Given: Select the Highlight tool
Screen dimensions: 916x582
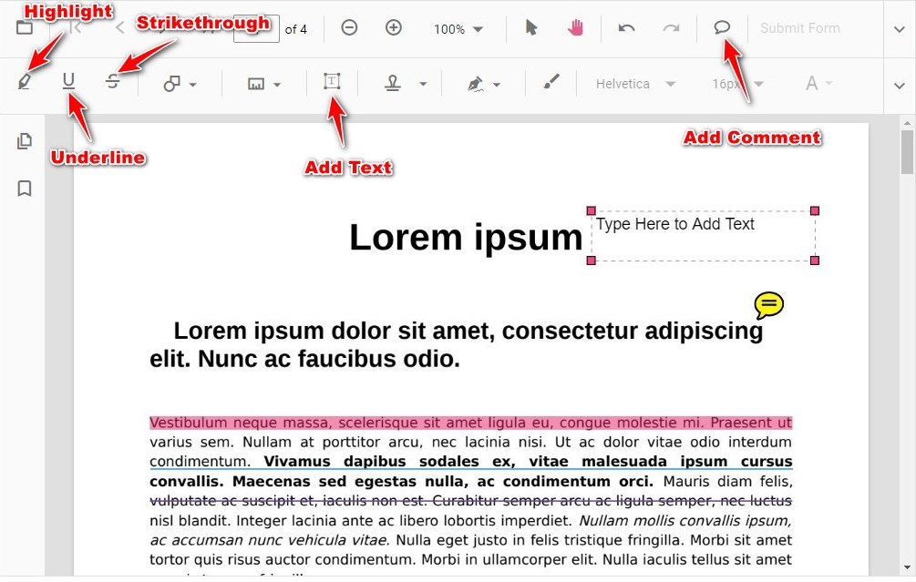Looking at the screenshot, I should point(25,83).
